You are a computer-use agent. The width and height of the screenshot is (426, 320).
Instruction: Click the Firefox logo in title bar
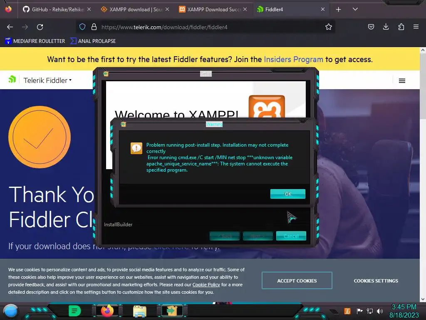pyautogui.click(x=8, y=9)
